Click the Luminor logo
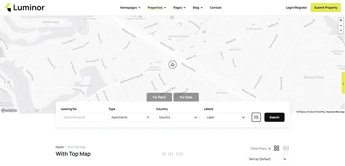This screenshot has height=166, width=345. 25,8
